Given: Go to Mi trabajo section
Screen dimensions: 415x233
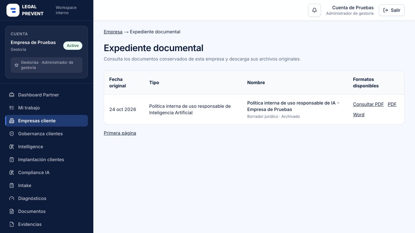Looking at the screenshot, I should [47, 108].
